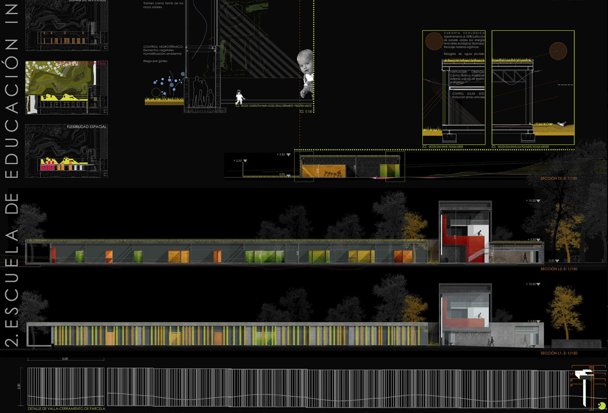Click the Sección T3. E: 1/150 label
The image size is (608, 413).
[558, 178]
